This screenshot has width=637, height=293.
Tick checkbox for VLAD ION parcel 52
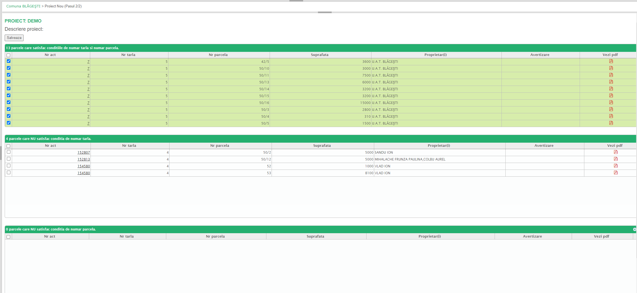click(x=9, y=166)
